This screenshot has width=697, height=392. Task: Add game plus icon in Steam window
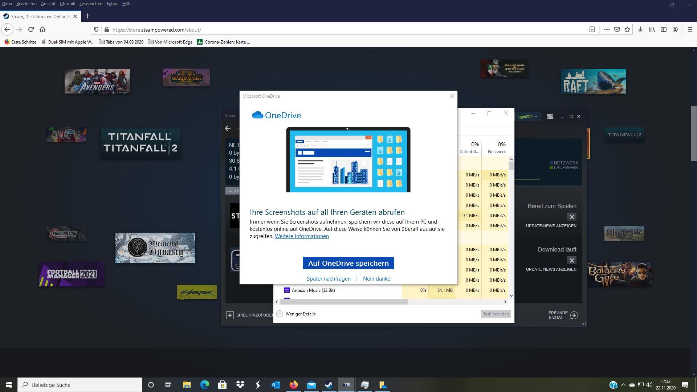click(x=230, y=315)
